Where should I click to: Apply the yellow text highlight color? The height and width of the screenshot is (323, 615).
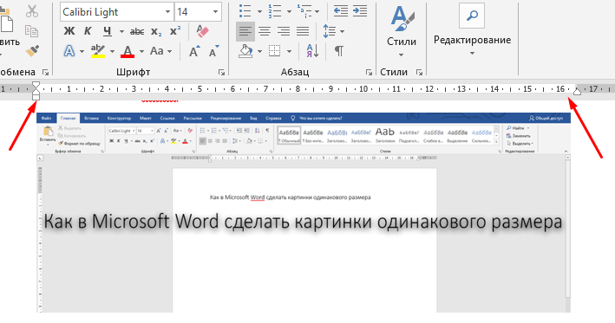(98, 51)
